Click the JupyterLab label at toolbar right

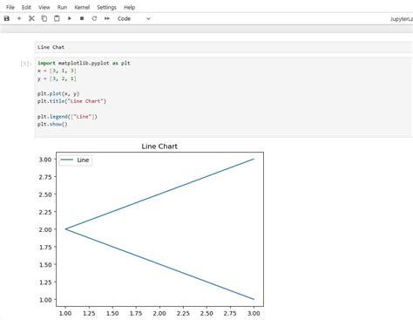402,19
